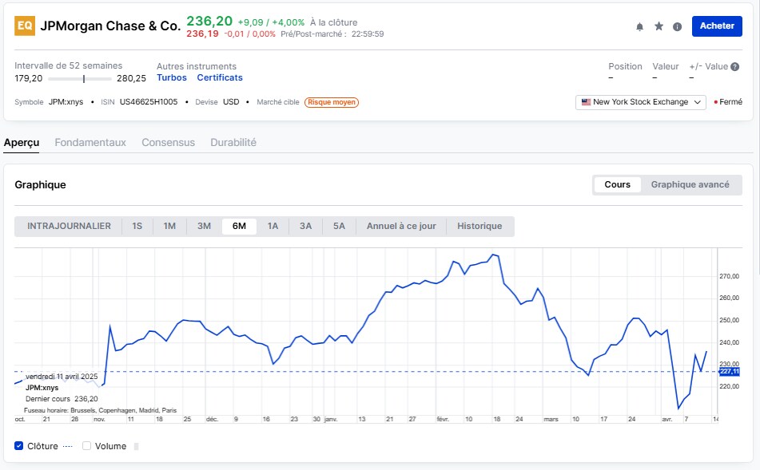Select the Historique range option
Screen dimensions: 760x470
coord(479,226)
